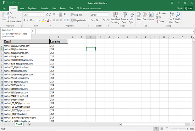Click the Tell me search box
195x131 pixels.
pos(90,8)
